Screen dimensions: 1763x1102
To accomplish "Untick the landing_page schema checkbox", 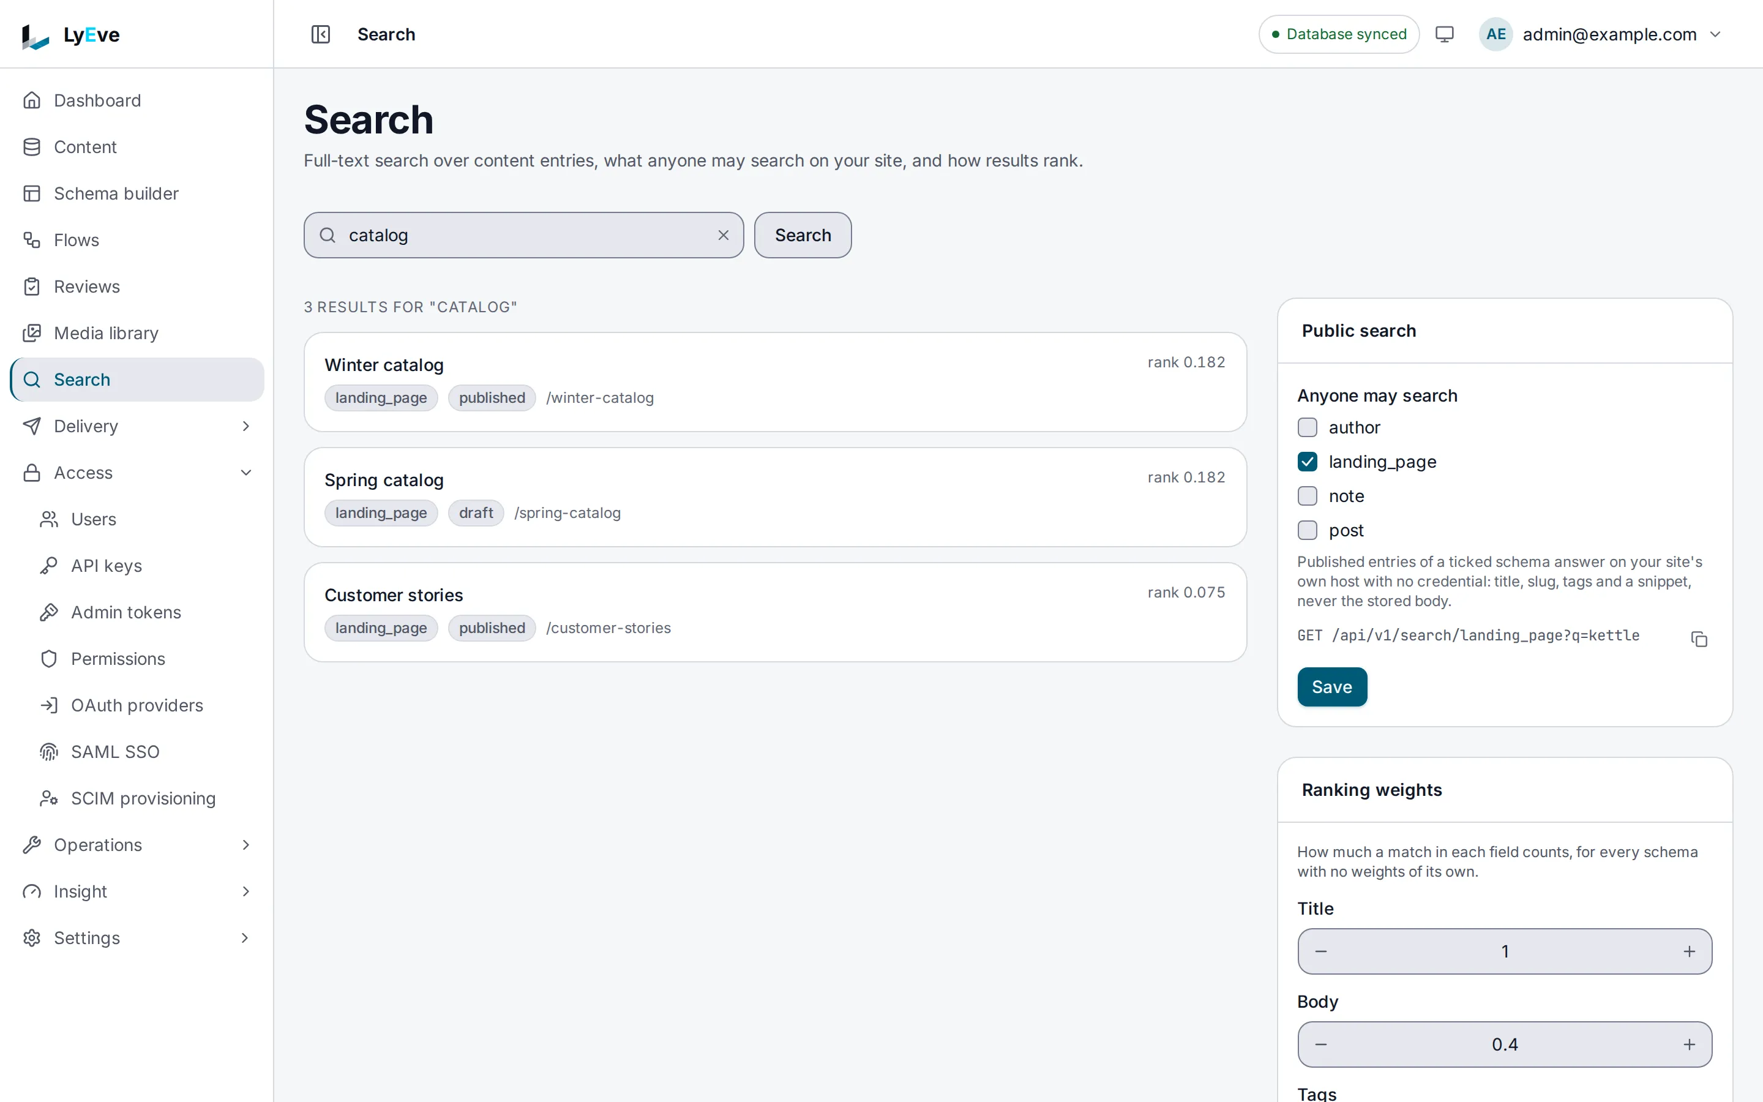I will coord(1307,462).
